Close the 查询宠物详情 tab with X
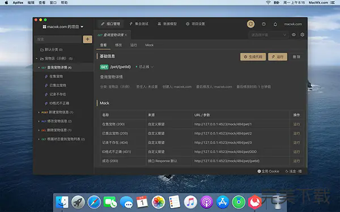Screen dimensions: 340x212 click(x=126, y=35)
